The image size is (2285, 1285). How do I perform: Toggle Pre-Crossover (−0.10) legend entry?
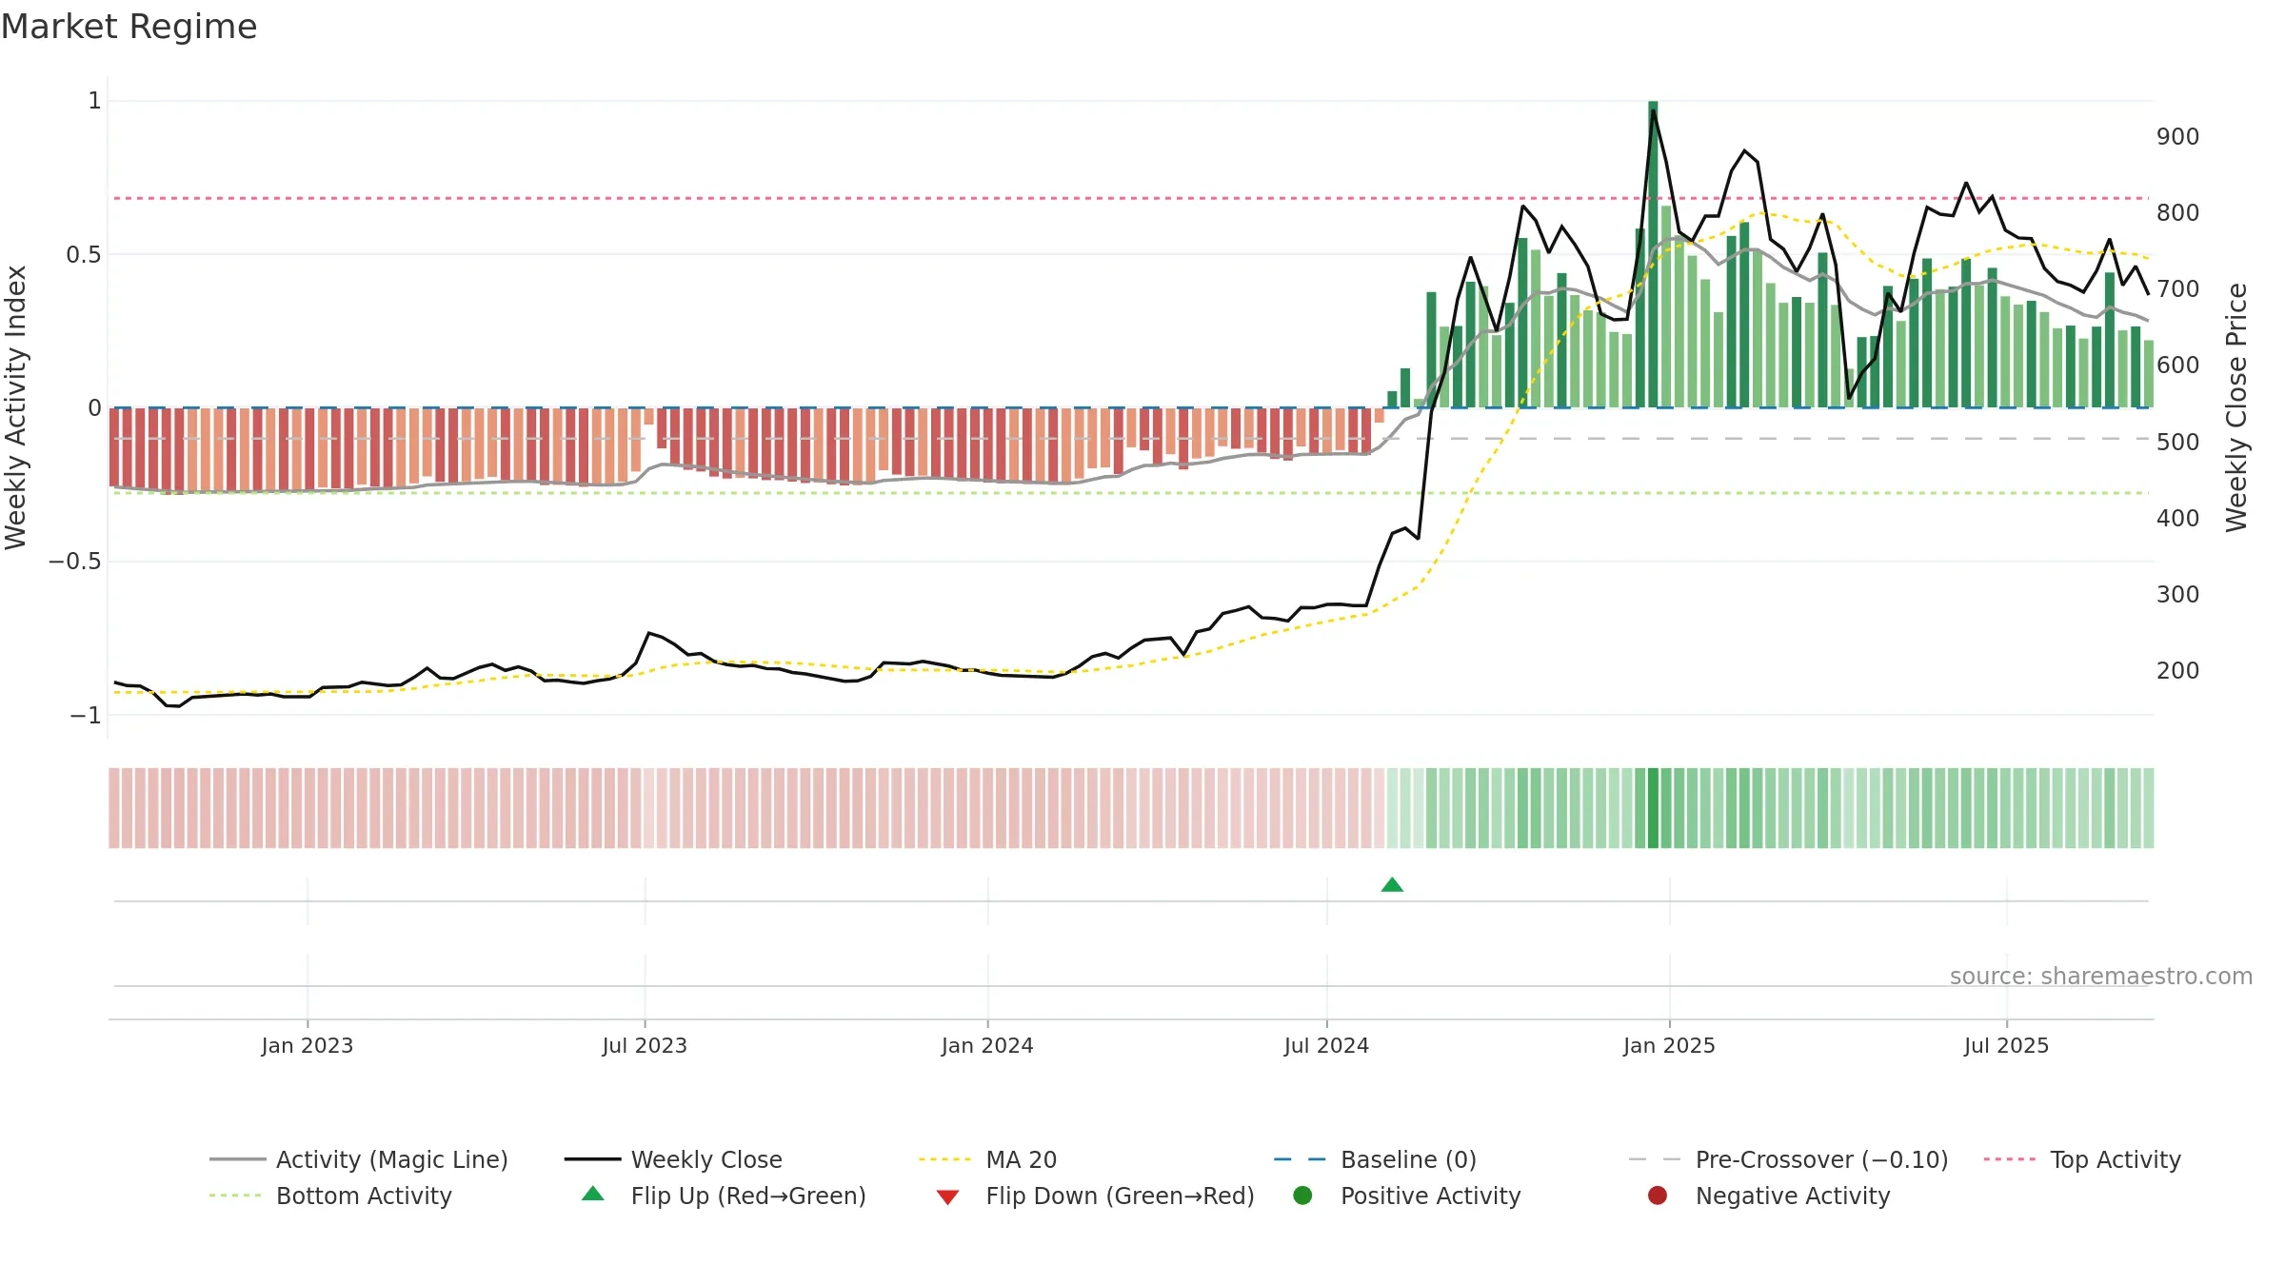tap(1788, 1159)
